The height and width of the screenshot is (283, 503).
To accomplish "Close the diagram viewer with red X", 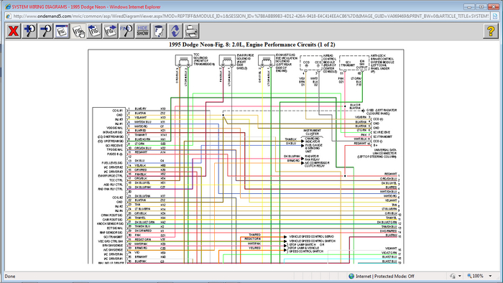I will tap(13, 31).
